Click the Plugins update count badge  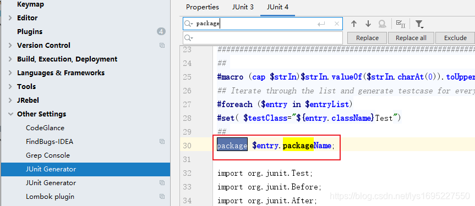coord(161,31)
